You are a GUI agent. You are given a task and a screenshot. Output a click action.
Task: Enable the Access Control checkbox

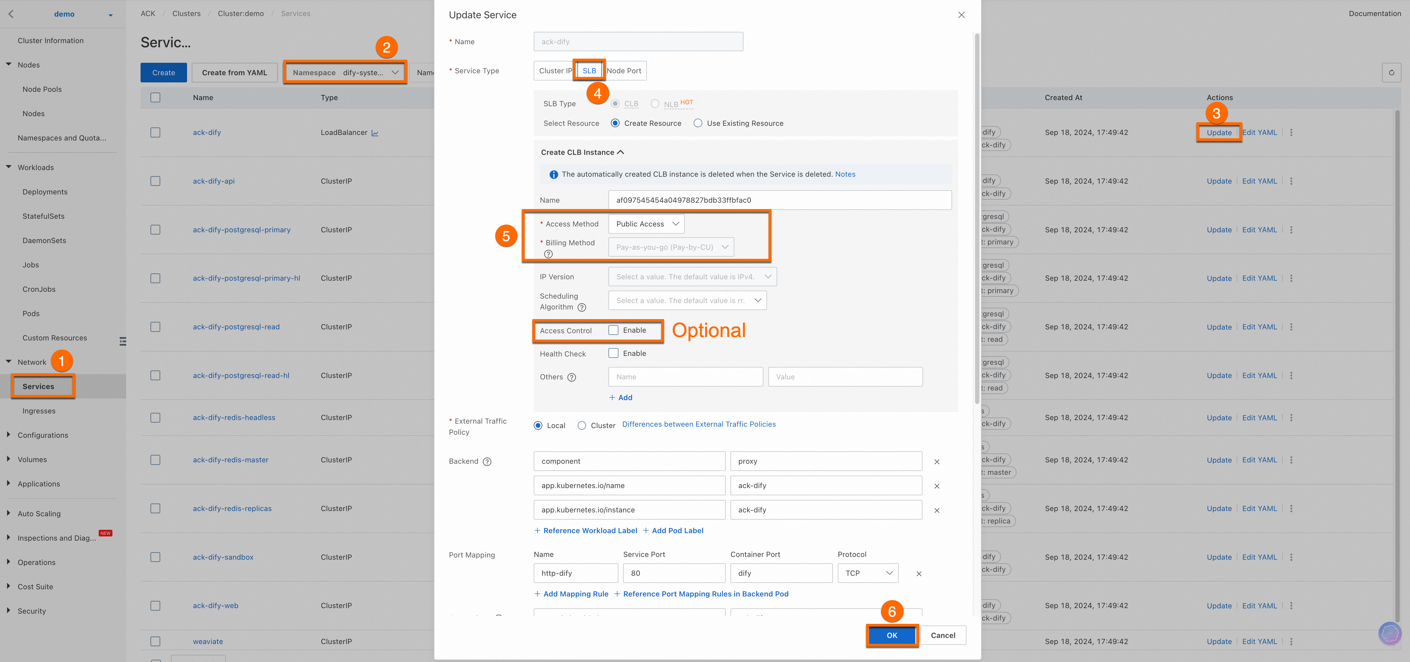(613, 330)
